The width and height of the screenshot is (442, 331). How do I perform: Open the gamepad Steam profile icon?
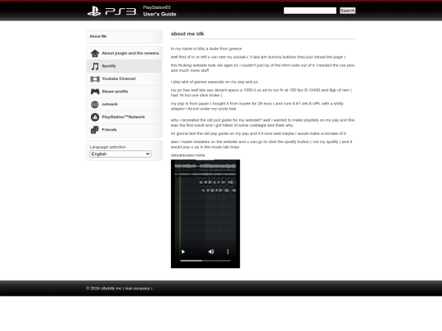95,92
